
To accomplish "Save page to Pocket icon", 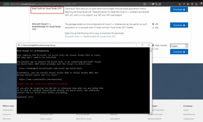I will coord(153,4).
